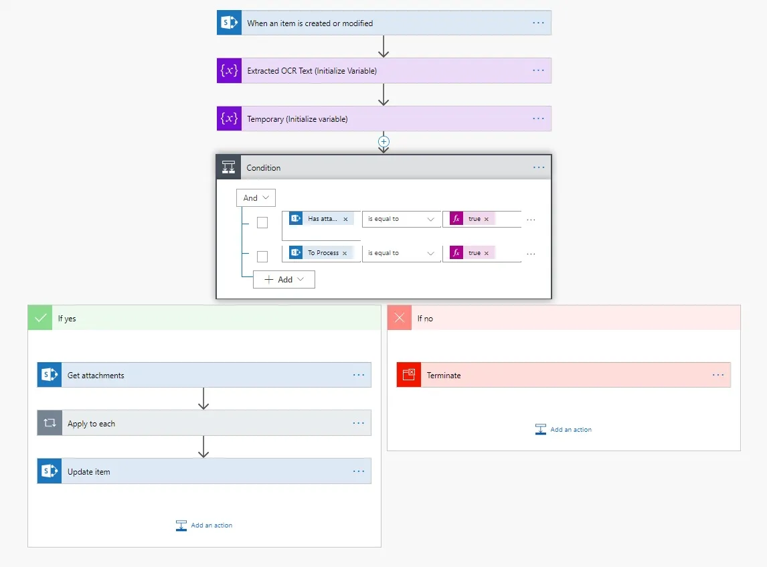Click the Temporary variable initialize icon
The height and width of the screenshot is (567, 767).
[x=228, y=118]
